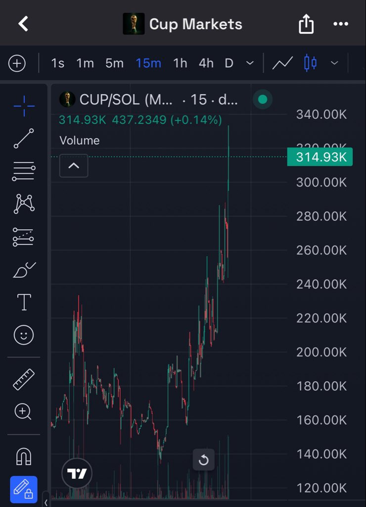This screenshot has width=366, height=507.
Task: Select the XABCD pattern tool
Action: pyautogui.click(x=24, y=203)
